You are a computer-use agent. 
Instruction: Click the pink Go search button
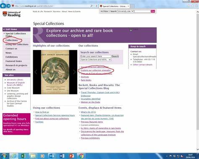click(153, 11)
